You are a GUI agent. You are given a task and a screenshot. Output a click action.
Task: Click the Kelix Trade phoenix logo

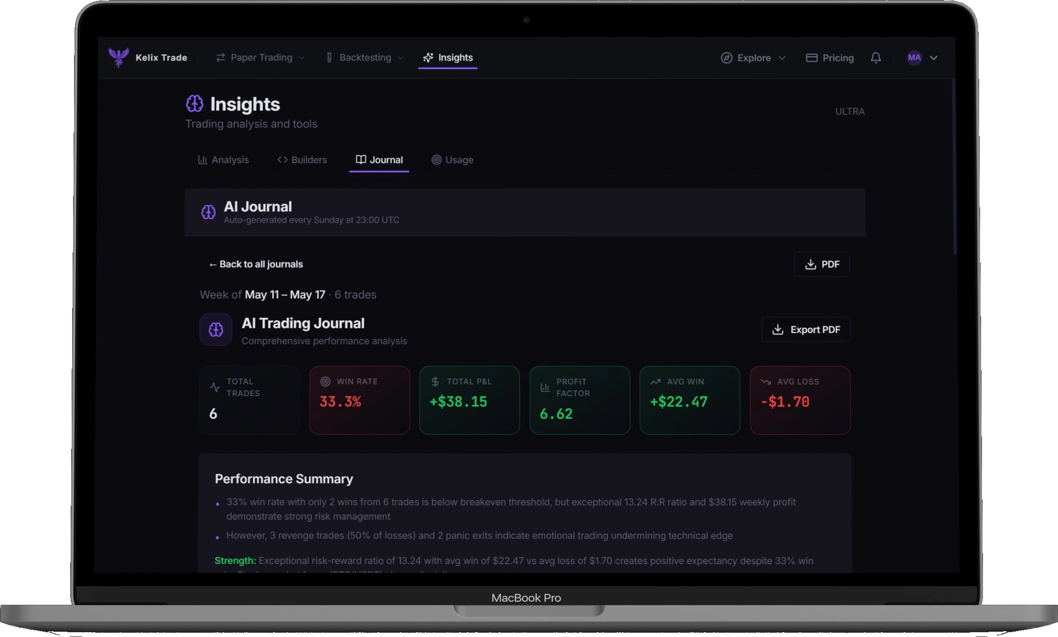[118, 57]
